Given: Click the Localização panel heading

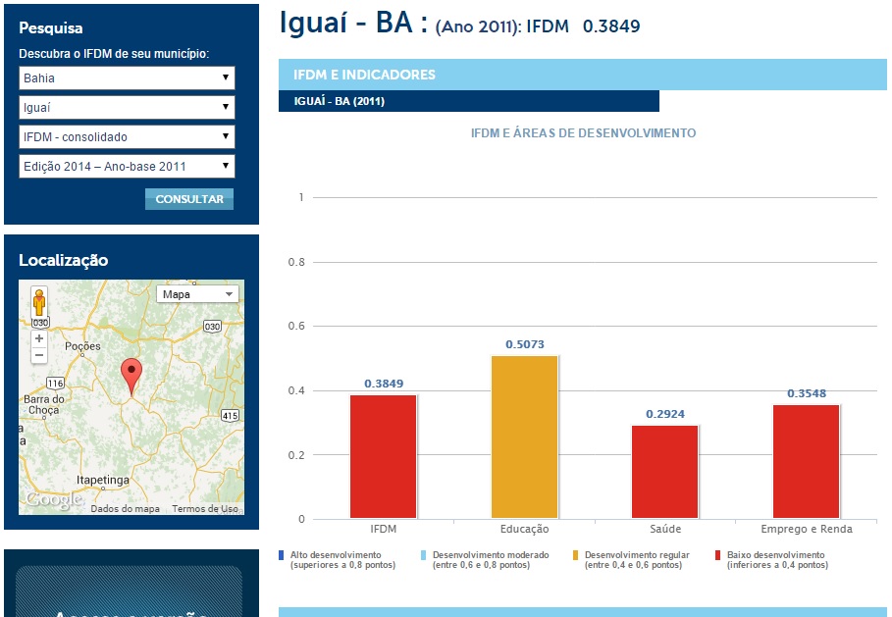Looking at the screenshot, I should pyautogui.click(x=63, y=260).
